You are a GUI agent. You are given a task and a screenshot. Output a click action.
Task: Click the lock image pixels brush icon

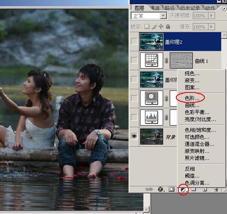(154, 26)
